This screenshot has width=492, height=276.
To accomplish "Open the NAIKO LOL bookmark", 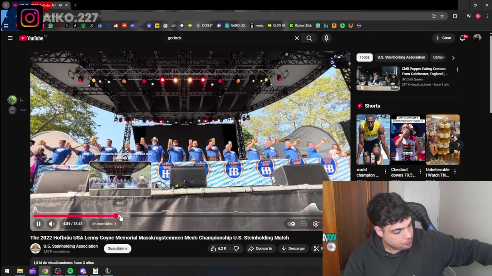I will 236,26.
